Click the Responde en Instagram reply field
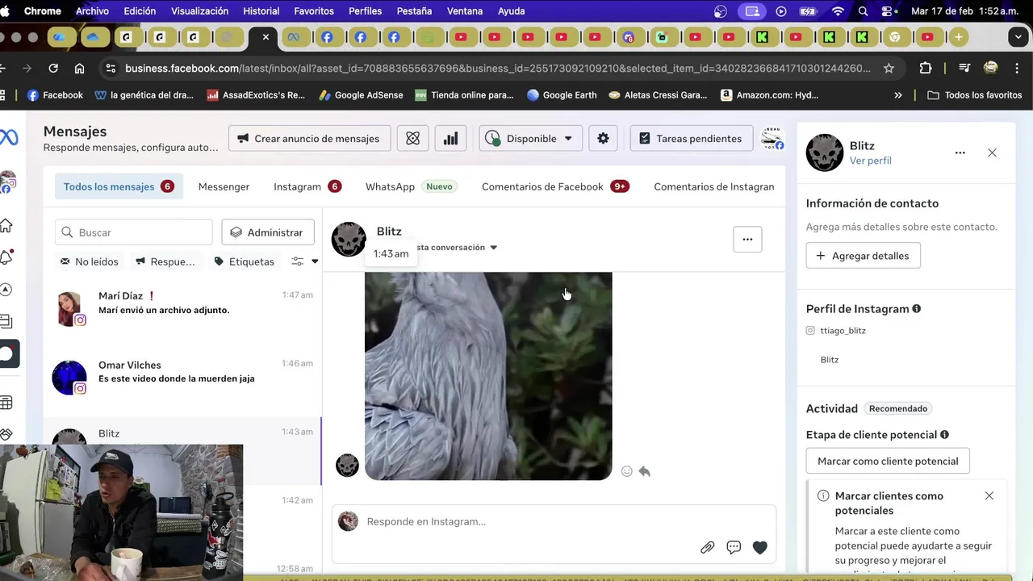 pos(554,521)
